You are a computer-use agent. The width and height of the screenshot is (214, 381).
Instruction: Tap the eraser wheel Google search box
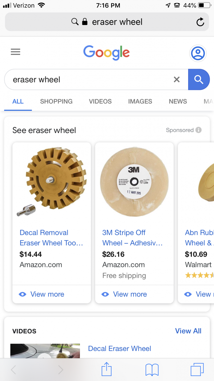[x=89, y=79]
